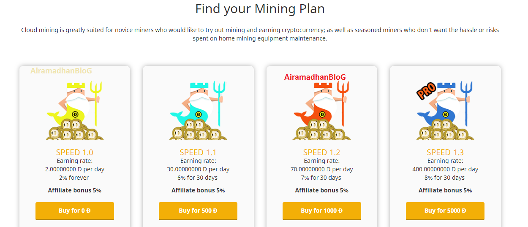Select the SPEED 1.1 plan title
The image size is (528, 227).
[198, 152]
